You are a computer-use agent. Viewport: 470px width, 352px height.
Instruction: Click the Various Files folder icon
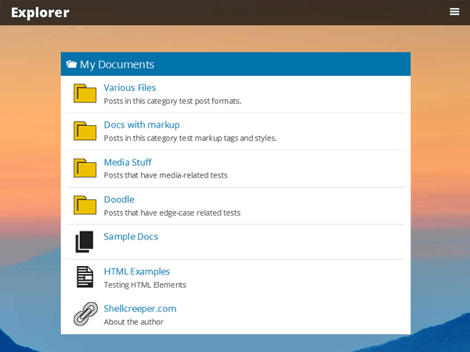(x=85, y=94)
